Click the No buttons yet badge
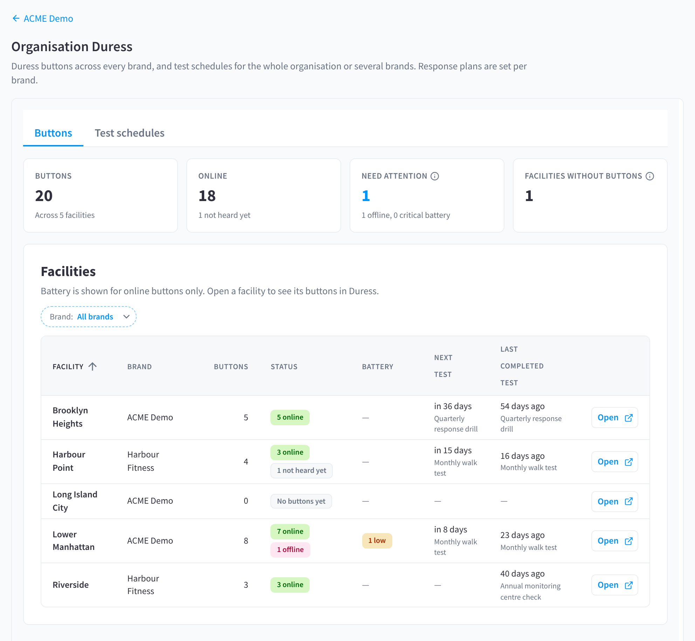Viewport: 695px width, 641px height. tap(301, 501)
